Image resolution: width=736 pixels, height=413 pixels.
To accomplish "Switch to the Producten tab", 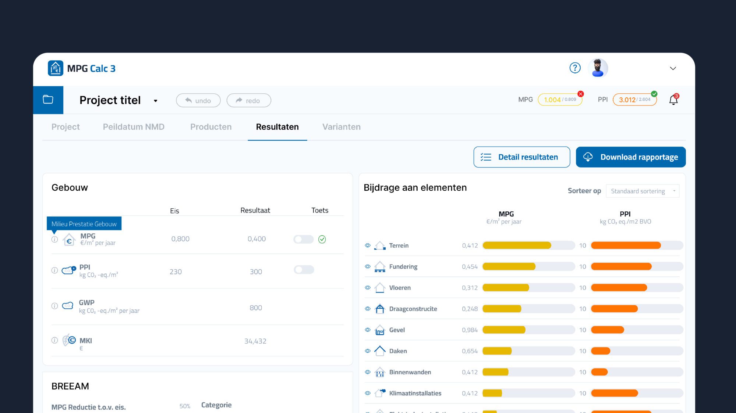I will (x=211, y=127).
